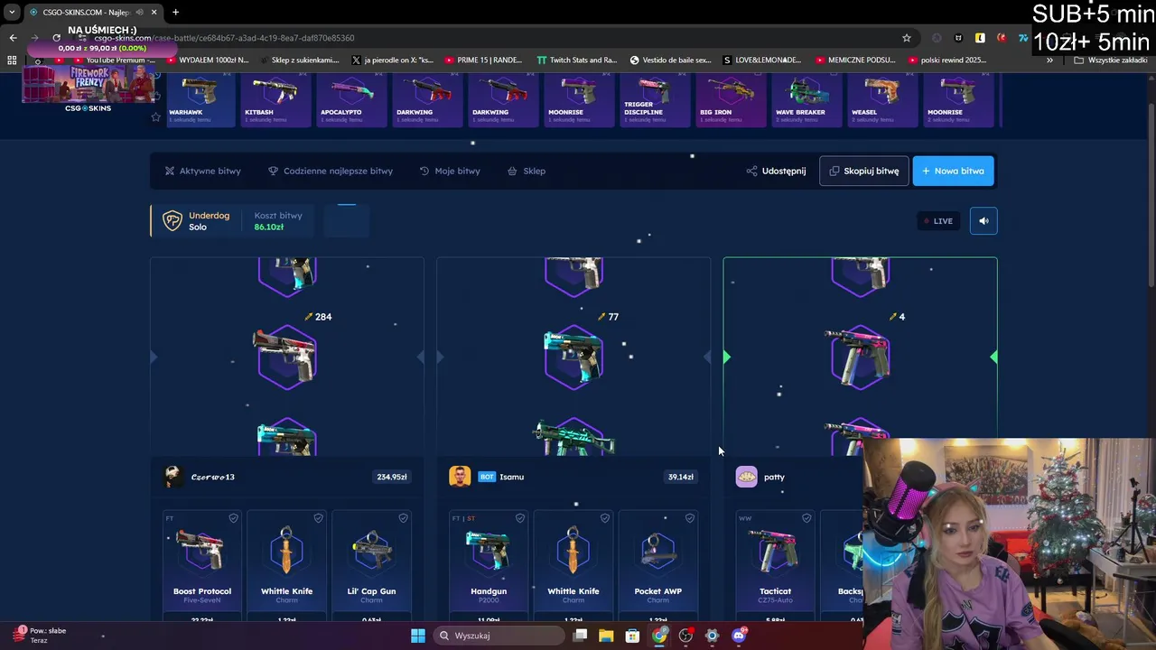Viewport: 1156px width, 650px height.
Task: Open the Aktywne bitwy tab
Action: tap(202, 171)
